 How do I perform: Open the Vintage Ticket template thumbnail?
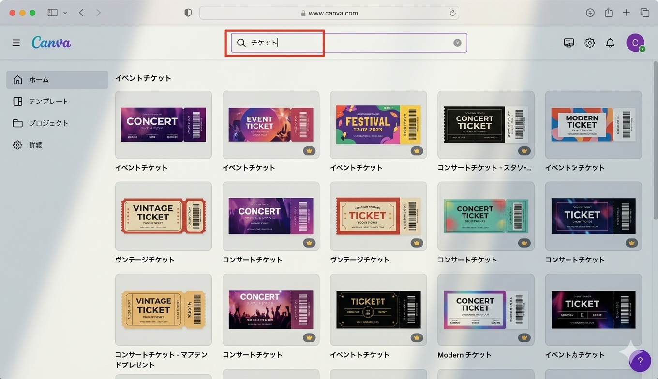click(x=163, y=216)
